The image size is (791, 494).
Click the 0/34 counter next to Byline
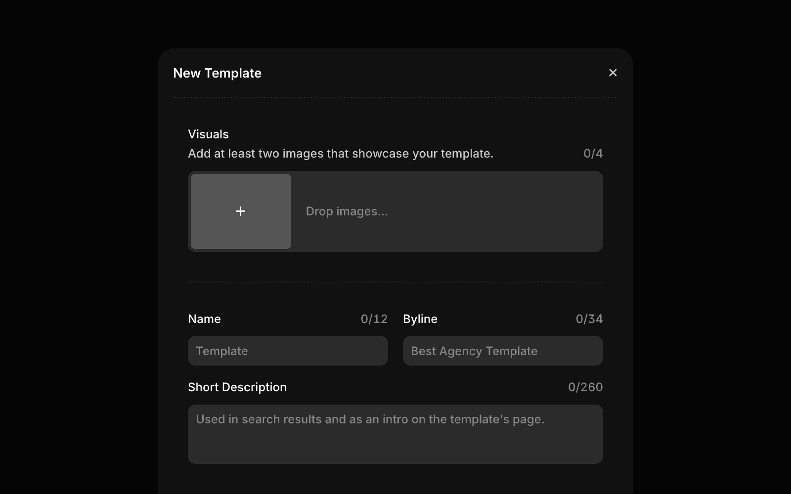point(589,319)
